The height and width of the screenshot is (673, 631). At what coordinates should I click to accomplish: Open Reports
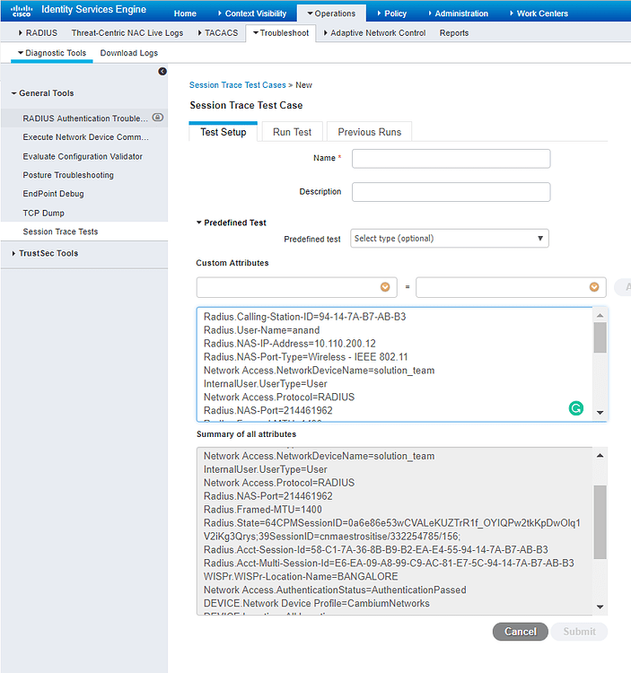453,32
